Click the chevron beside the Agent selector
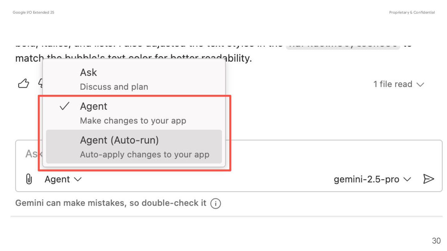The height and width of the screenshot is (251, 447). click(78, 179)
